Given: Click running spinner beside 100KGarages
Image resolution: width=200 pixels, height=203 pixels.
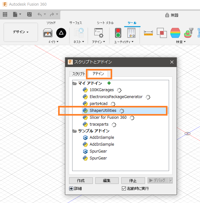Looking at the screenshot, I should tap(119, 90).
